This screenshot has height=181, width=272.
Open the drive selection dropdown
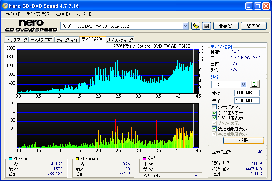(186, 26)
